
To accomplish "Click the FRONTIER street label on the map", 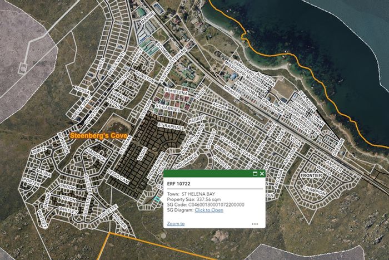I will click(312, 175).
